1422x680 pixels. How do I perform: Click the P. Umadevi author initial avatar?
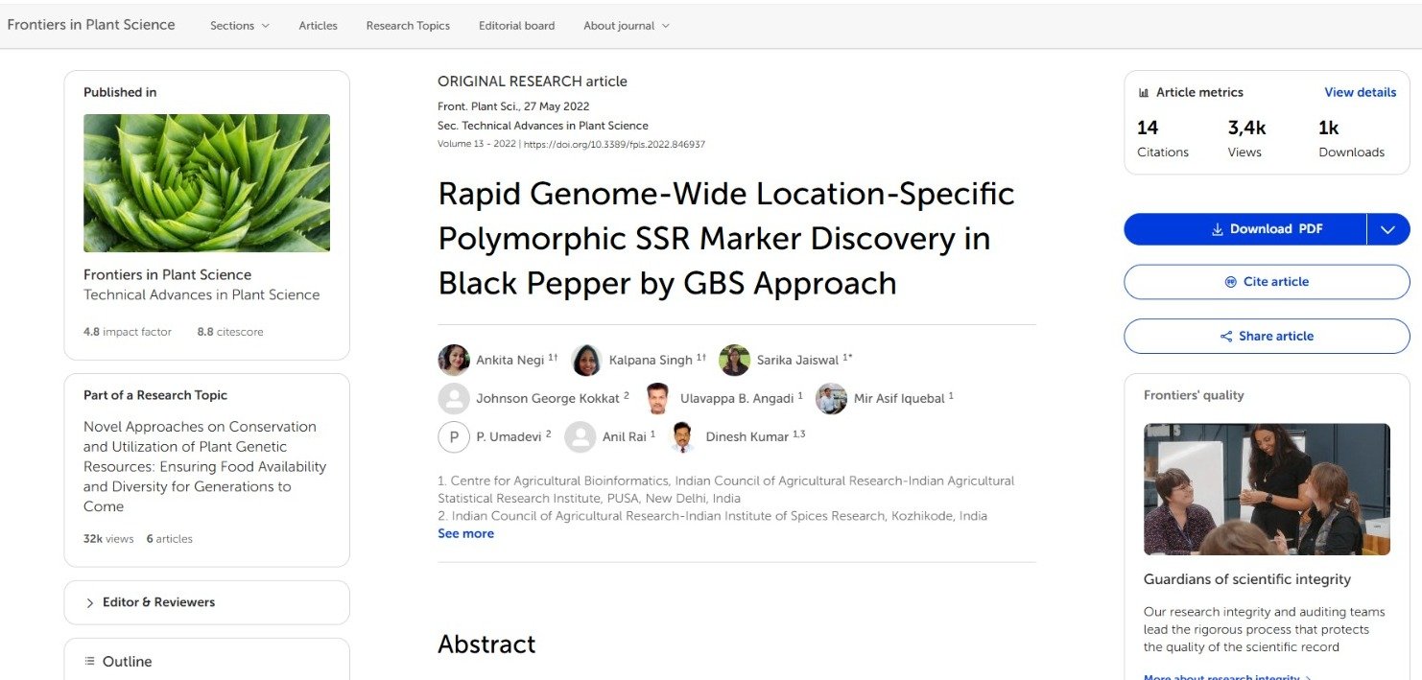tap(453, 436)
